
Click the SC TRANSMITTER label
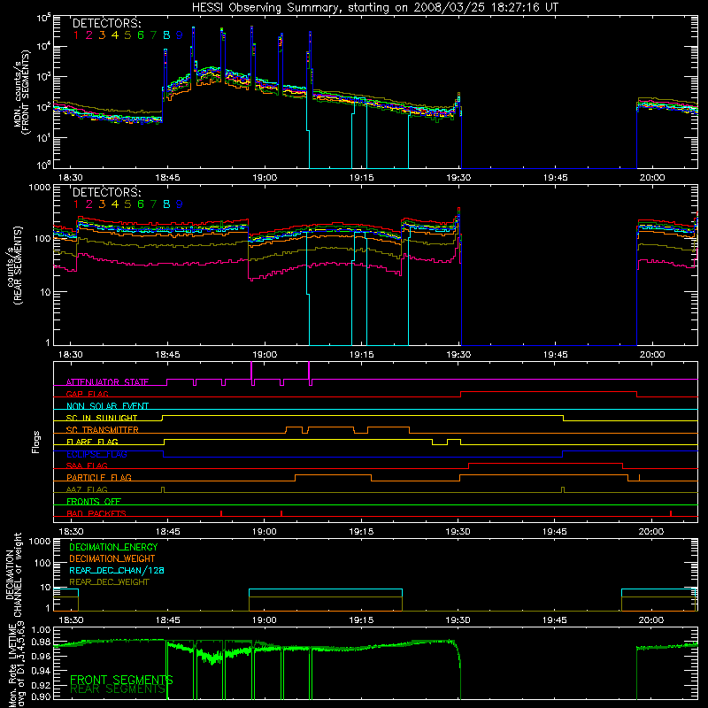tap(102, 429)
